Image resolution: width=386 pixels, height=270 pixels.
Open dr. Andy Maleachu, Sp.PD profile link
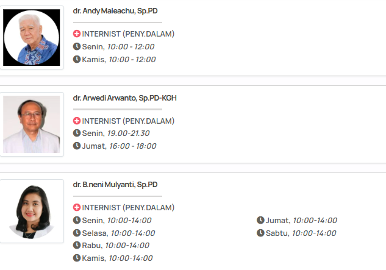(116, 11)
